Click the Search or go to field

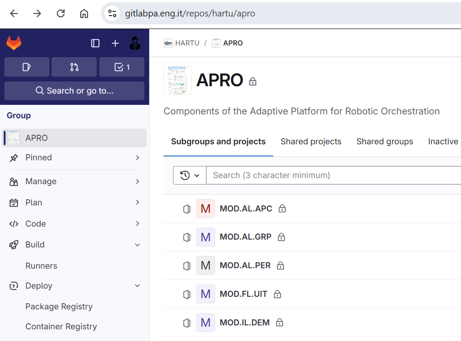click(75, 91)
